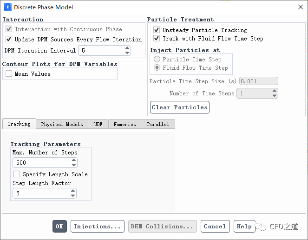
Task: Switch to the Physical Models tab
Action: 62,124
